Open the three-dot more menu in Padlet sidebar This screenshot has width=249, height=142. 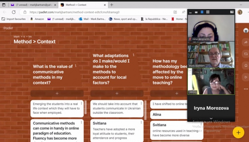[246, 89]
